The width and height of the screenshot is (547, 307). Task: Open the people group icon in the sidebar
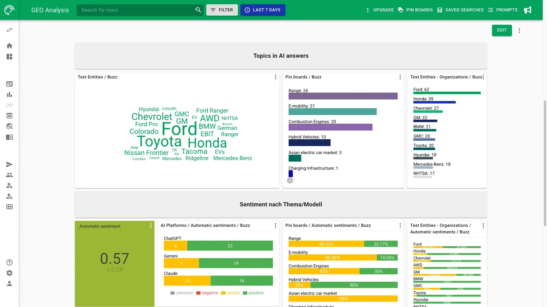point(9,175)
